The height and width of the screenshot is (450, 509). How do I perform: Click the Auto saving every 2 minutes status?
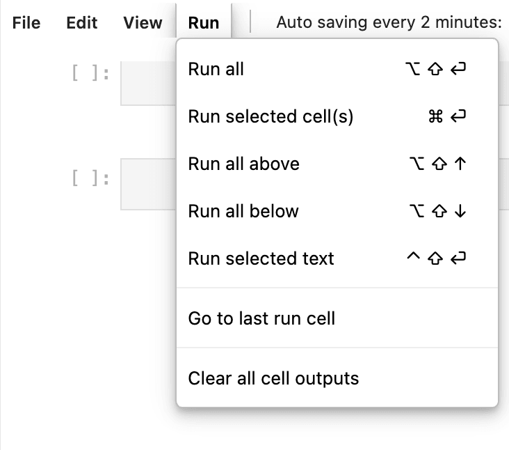(389, 22)
